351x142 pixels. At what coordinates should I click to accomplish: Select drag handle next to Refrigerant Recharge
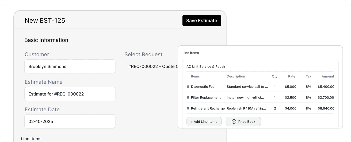[x=188, y=109]
